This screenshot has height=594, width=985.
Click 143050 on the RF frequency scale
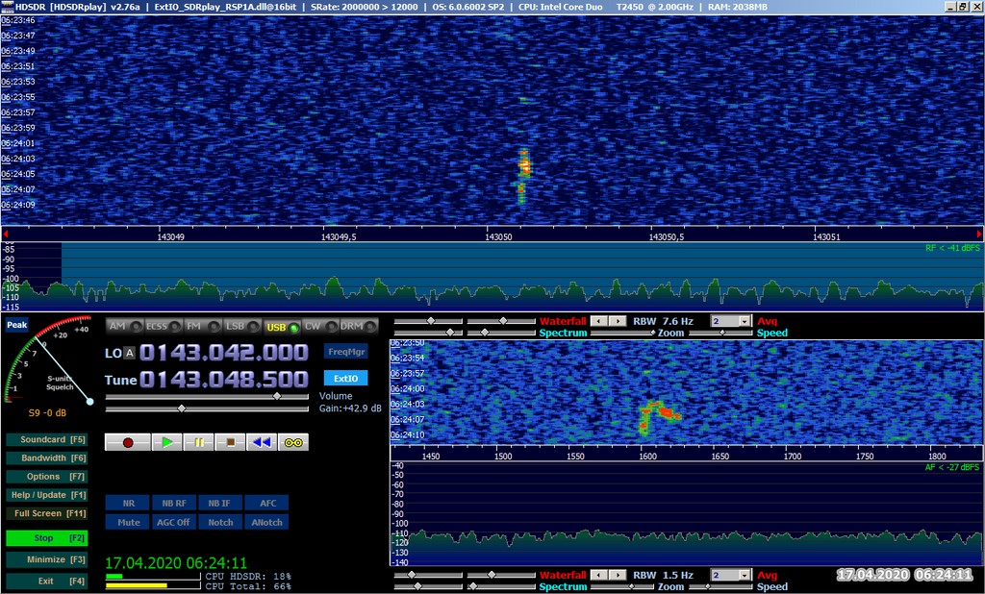click(x=498, y=237)
